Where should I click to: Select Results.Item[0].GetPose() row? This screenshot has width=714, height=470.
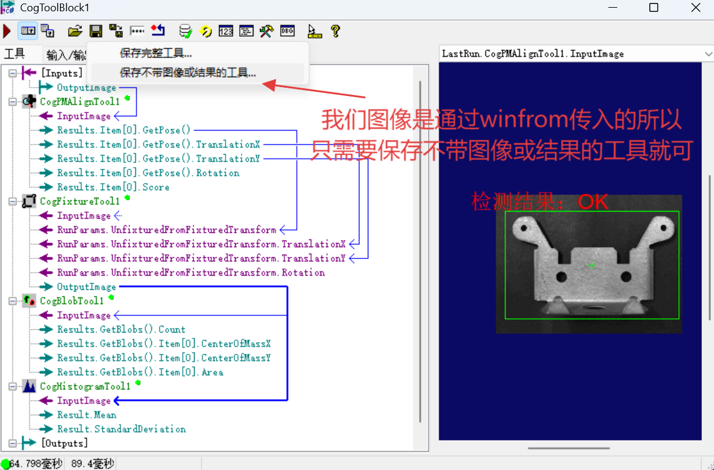(x=123, y=130)
